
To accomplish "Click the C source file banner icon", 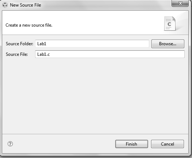I will (x=170, y=24).
